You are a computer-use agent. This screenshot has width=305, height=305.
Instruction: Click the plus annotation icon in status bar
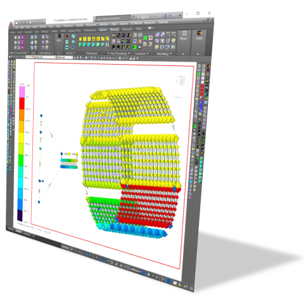(x=157, y=277)
